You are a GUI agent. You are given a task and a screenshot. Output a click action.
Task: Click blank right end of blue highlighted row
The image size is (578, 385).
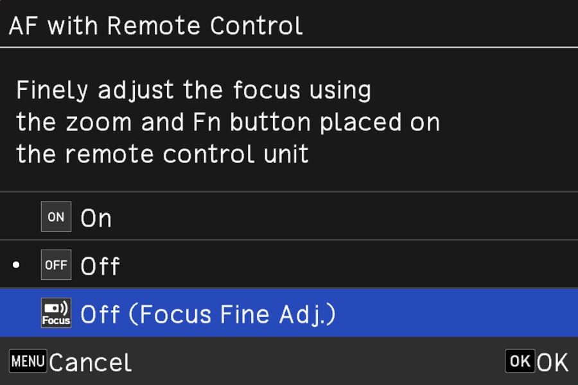click(x=482, y=313)
